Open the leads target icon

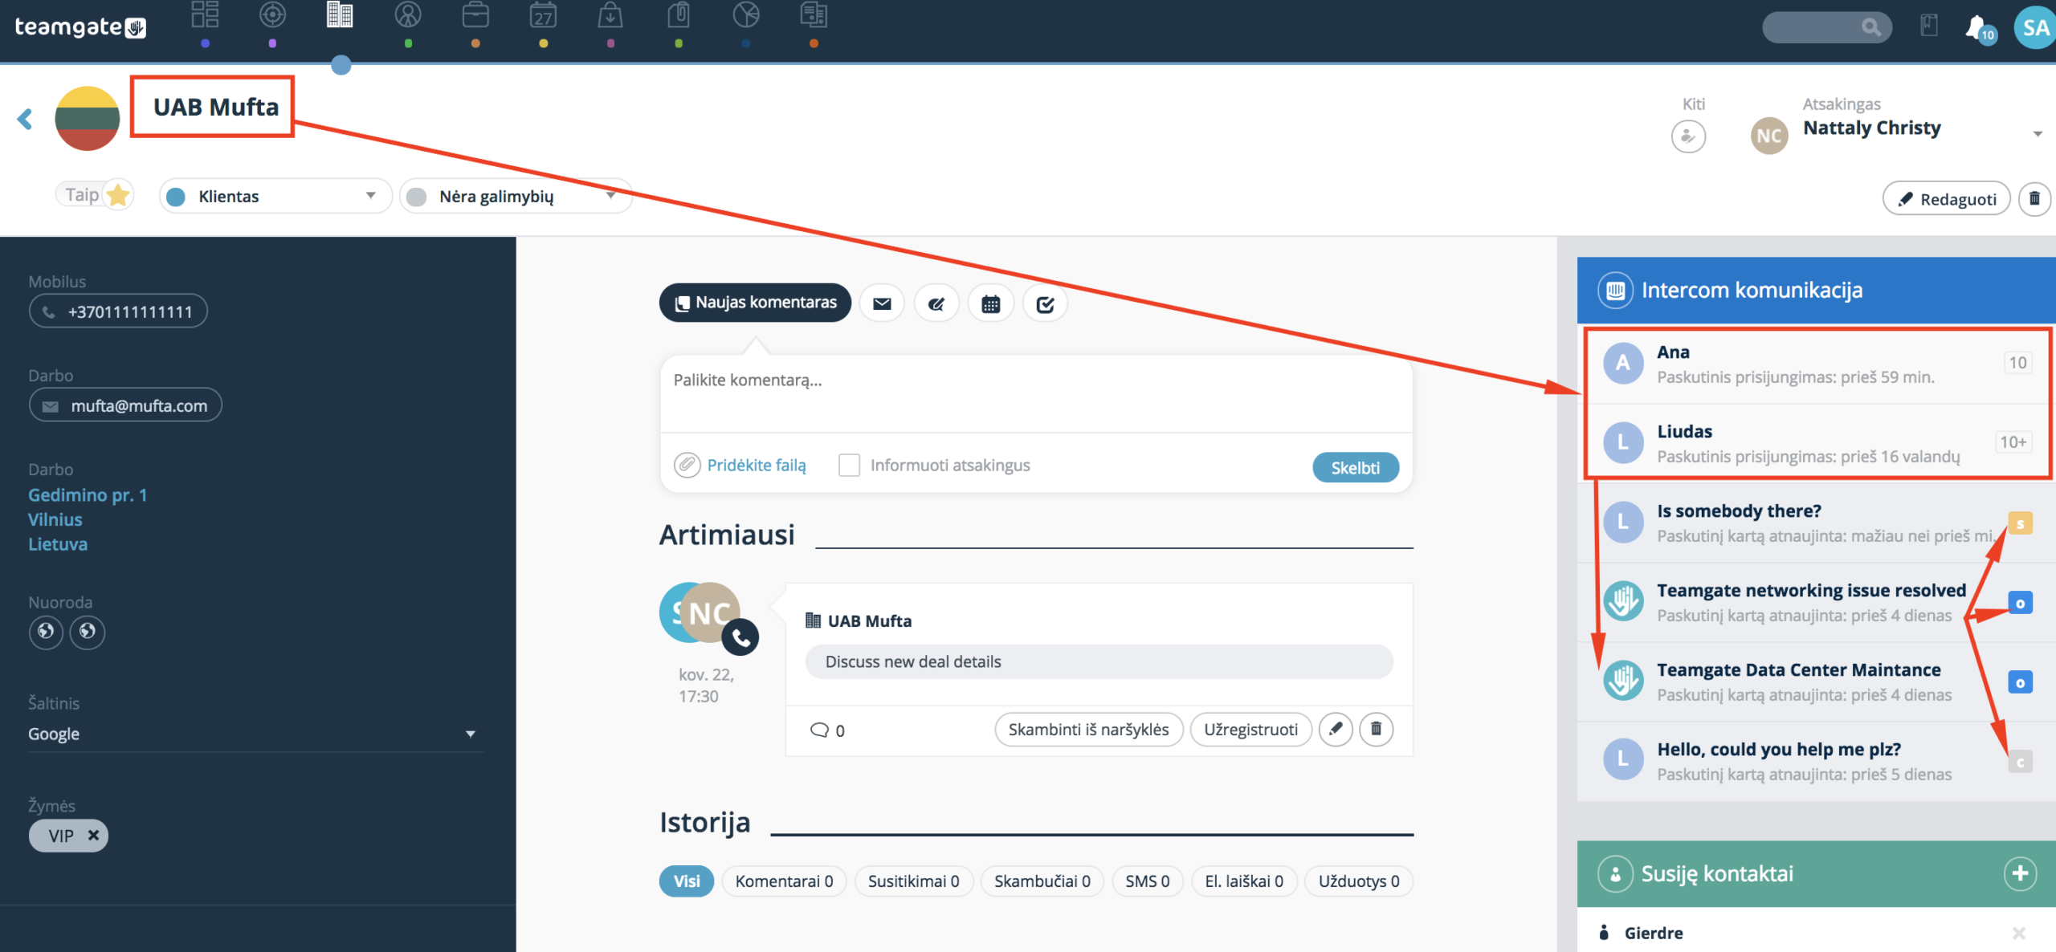coord(272,15)
